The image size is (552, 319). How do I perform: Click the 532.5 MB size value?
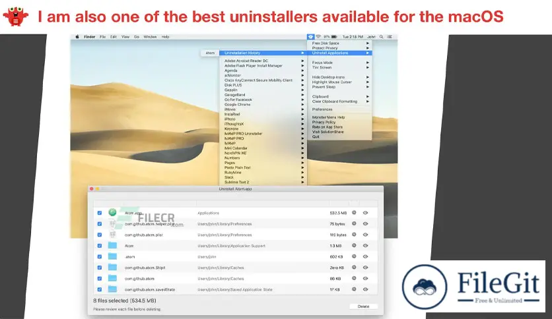(x=338, y=213)
